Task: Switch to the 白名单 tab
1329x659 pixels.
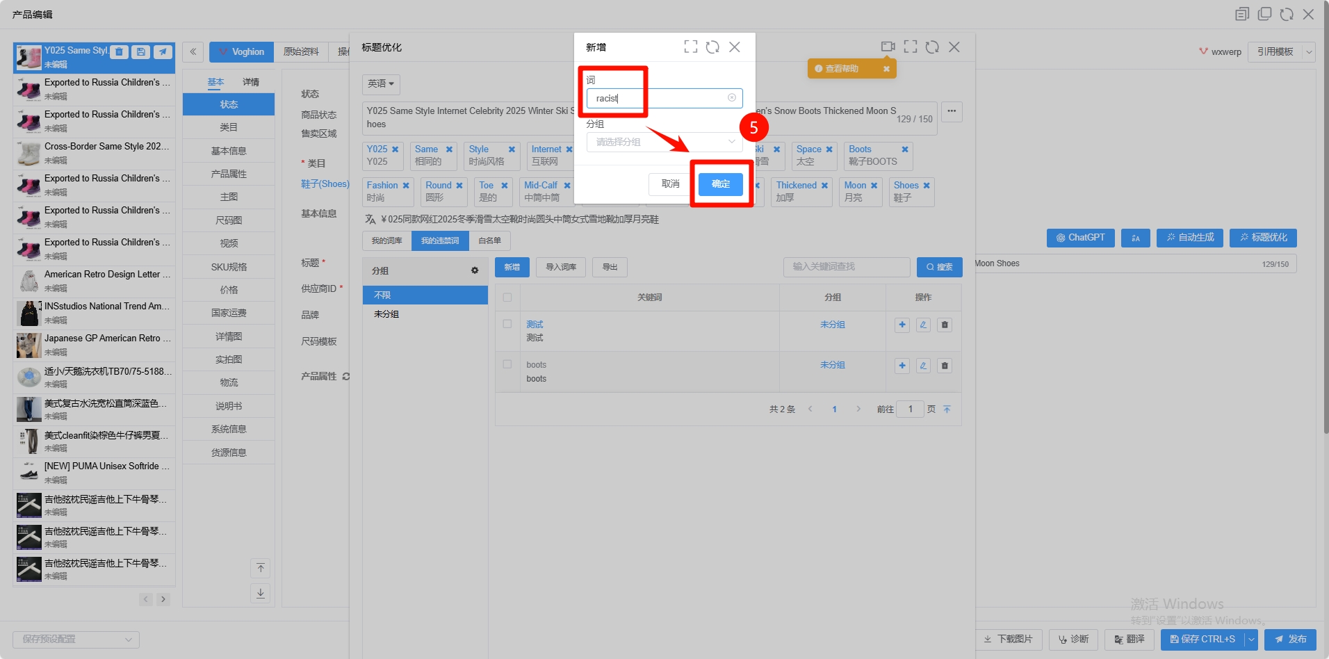Action: pos(489,241)
